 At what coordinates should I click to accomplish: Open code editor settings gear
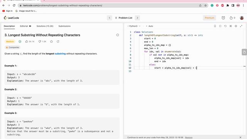pyautogui.click(x=236, y=26)
